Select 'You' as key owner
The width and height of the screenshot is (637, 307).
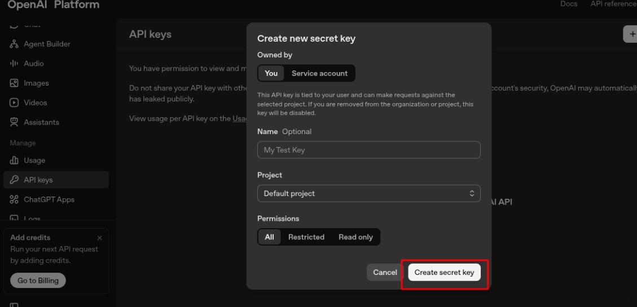[x=271, y=73]
